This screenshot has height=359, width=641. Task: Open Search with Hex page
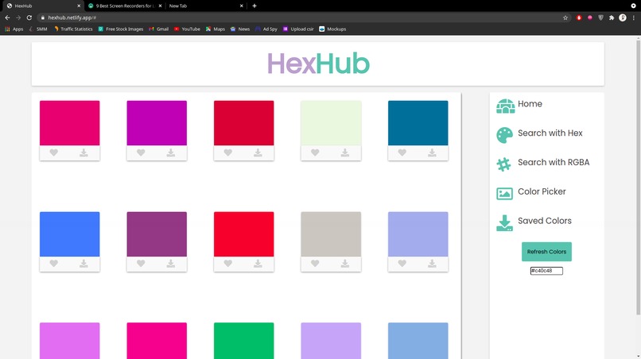(550, 133)
